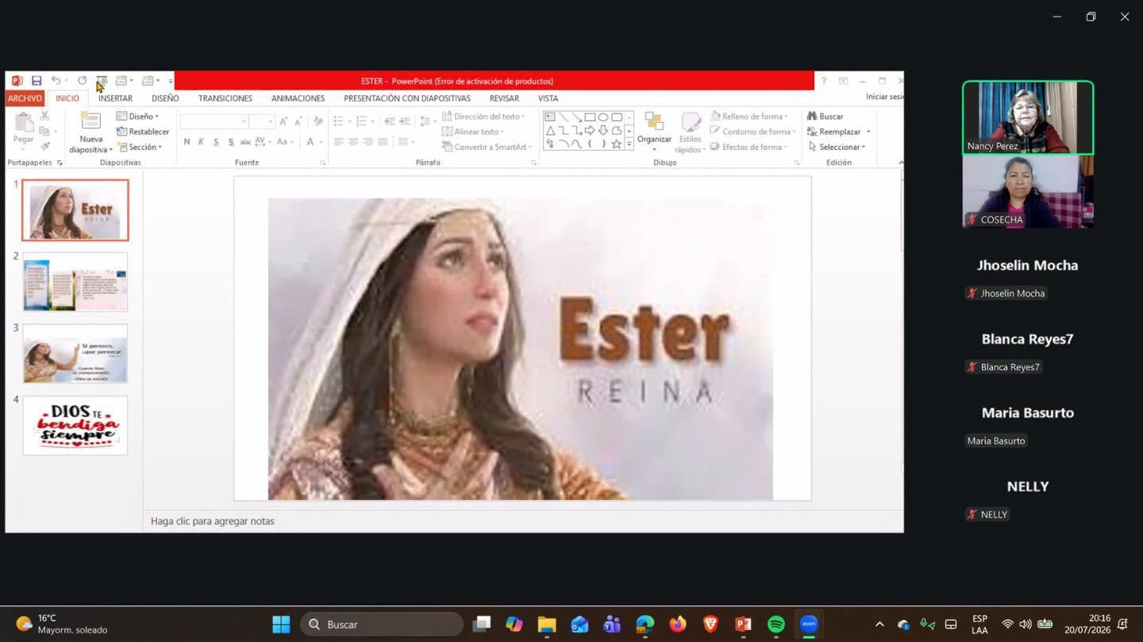Click the Copy icon in Portapapeles group
The image size is (1143, 642).
tap(44, 132)
